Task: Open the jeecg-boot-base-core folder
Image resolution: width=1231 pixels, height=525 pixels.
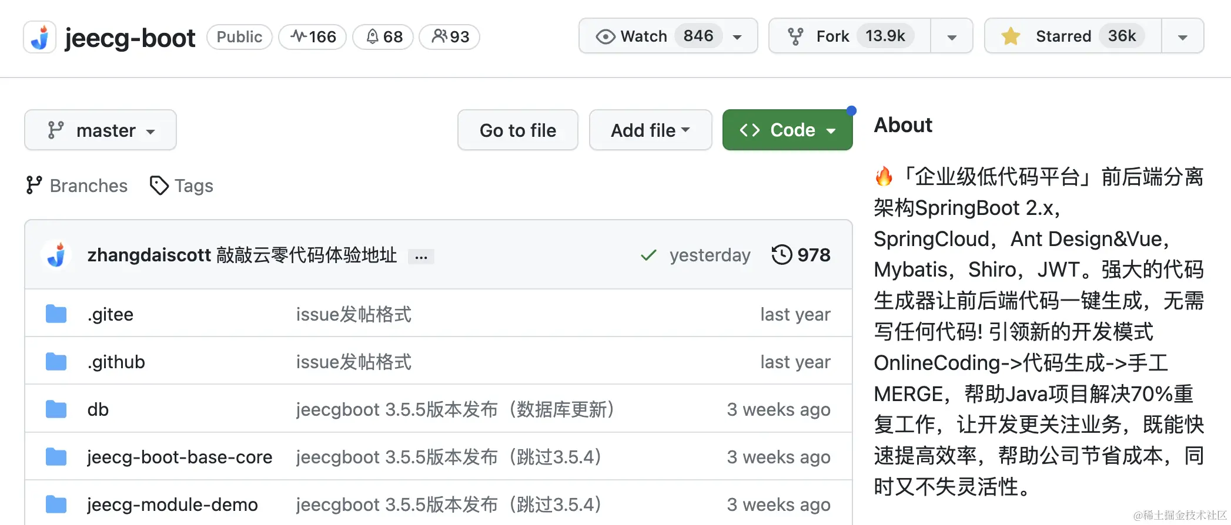Action: (x=180, y=457)
